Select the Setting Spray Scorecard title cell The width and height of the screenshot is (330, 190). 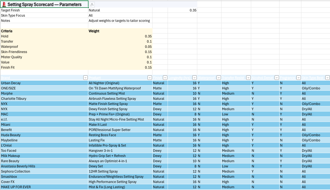click(x=44, y=4)
